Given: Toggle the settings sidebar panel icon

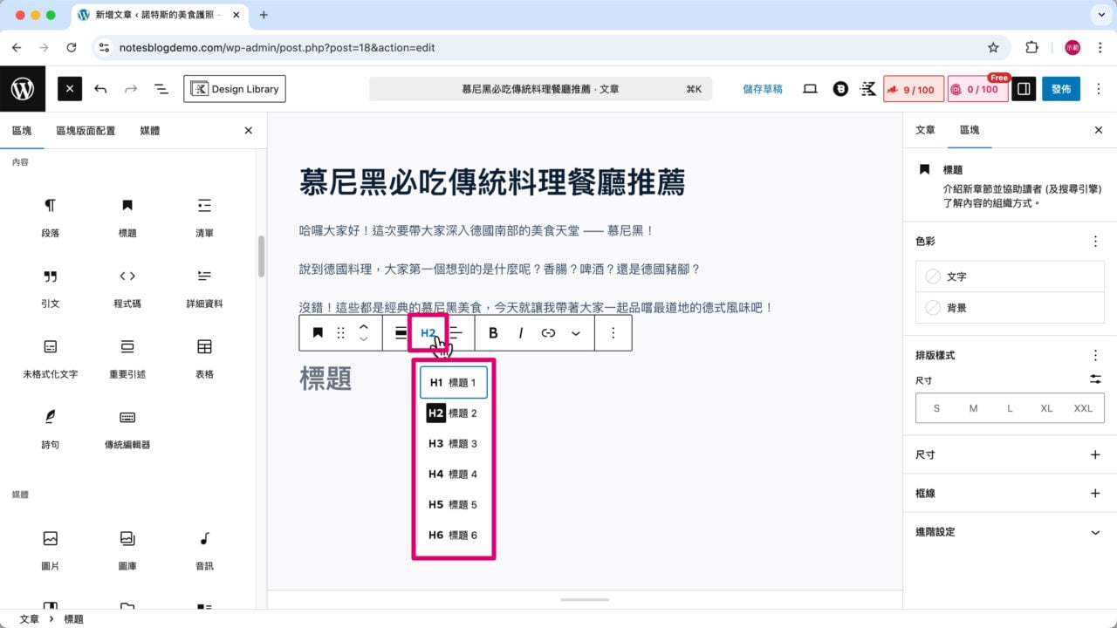Looking at the screenshot, I should click(1024, 88).
